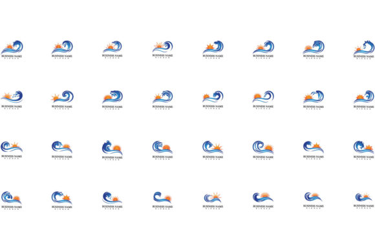Select the sixth third-row logo with concentric swirl
375x250 pixels.
[x=263, y=150]
